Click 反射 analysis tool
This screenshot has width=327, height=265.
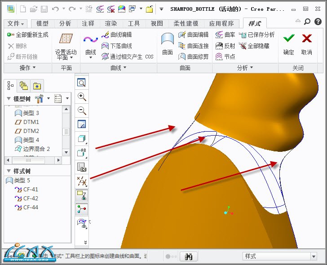(225, 46)
